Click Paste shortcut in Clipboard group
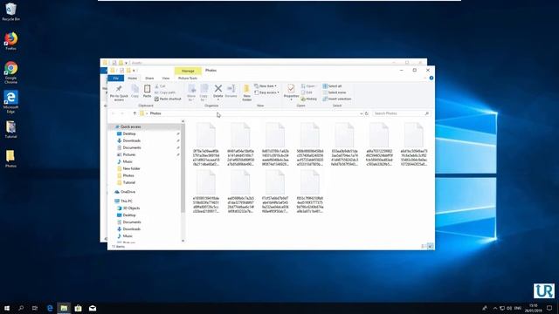Screen dimensions: 559x314 point(168,99)
